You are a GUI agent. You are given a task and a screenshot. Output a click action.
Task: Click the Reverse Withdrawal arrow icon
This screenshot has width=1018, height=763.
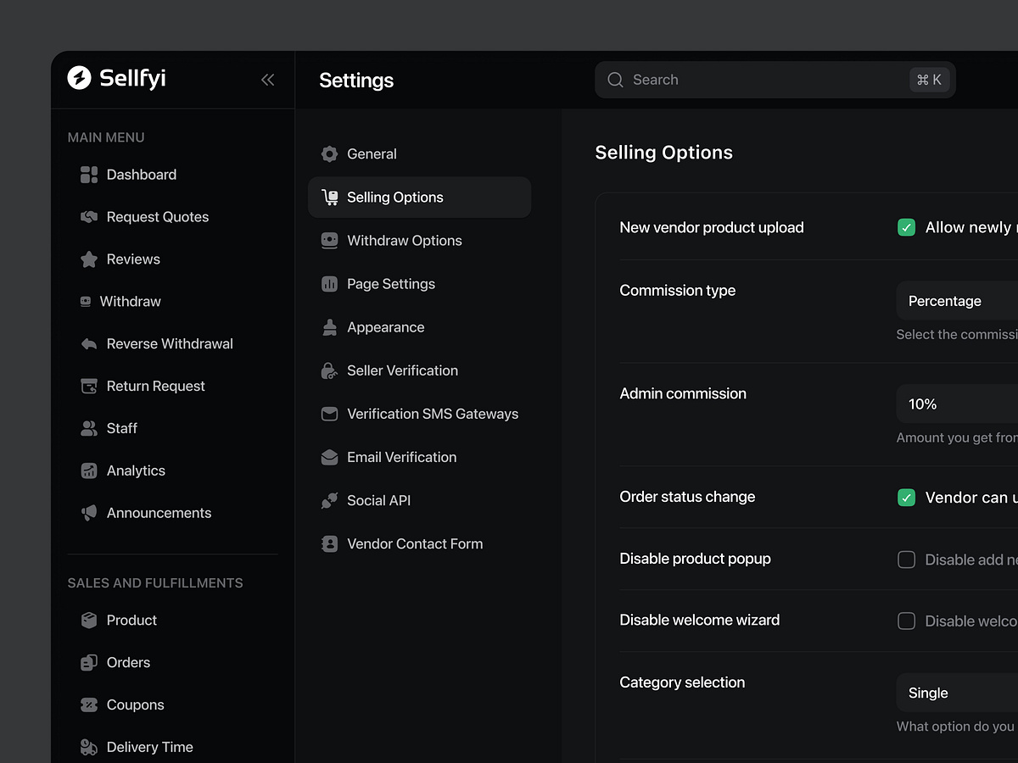click(x=88, y=343)
